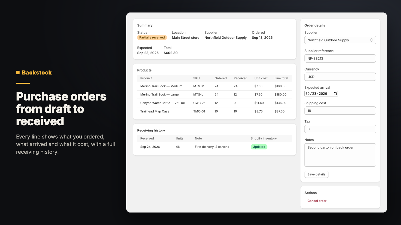
Task: Click the Ordered date Sep 13, 2026
Action: (x=262, y=38)
